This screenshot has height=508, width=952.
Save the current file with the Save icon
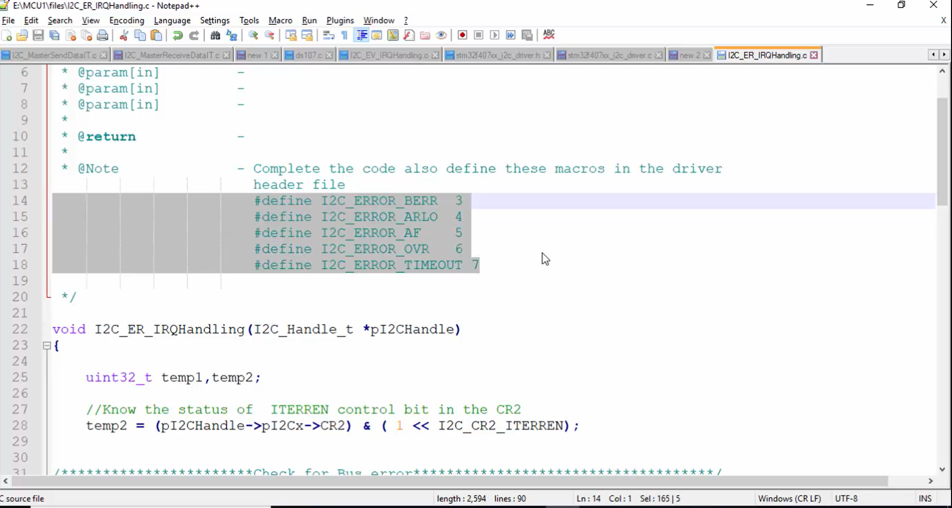coord(38,35)
